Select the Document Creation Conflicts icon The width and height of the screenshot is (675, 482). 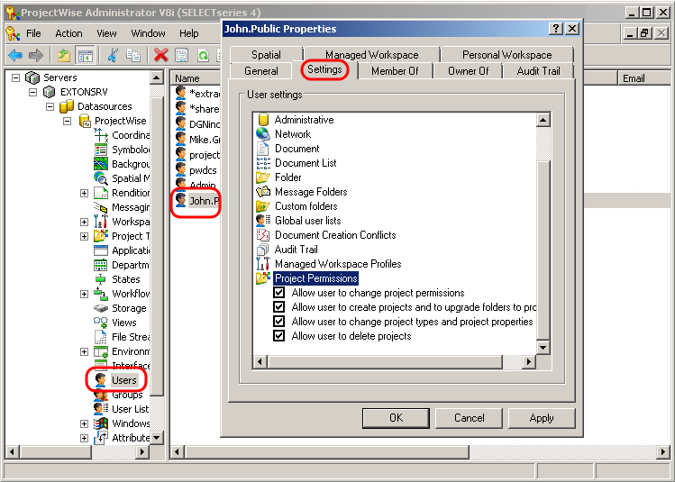pos(263,235)
